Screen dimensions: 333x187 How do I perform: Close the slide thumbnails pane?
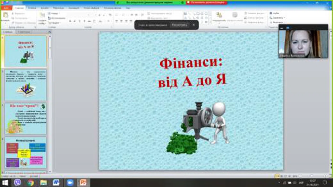point(49,32)
